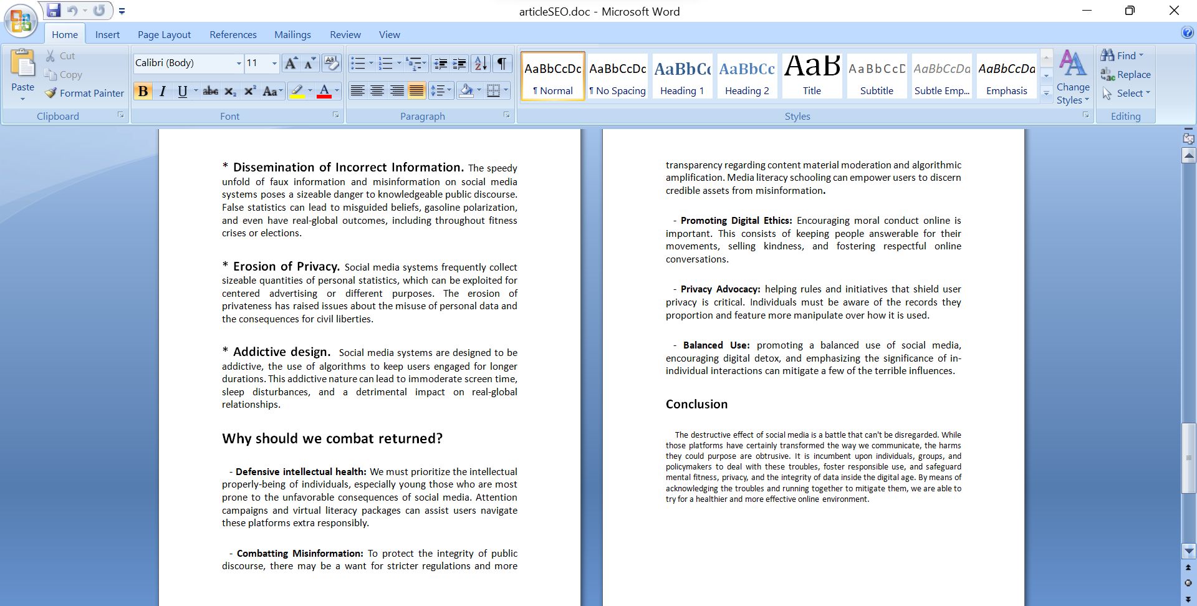Apply the Subtitle style
This screenshot has width=1197, height=606.
click(x=877, y=76)
